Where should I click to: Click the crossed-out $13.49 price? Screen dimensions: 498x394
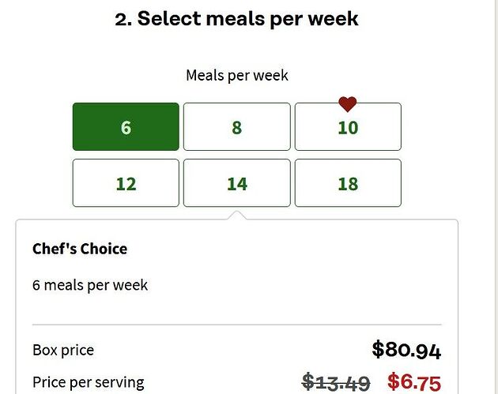point(336,383)
